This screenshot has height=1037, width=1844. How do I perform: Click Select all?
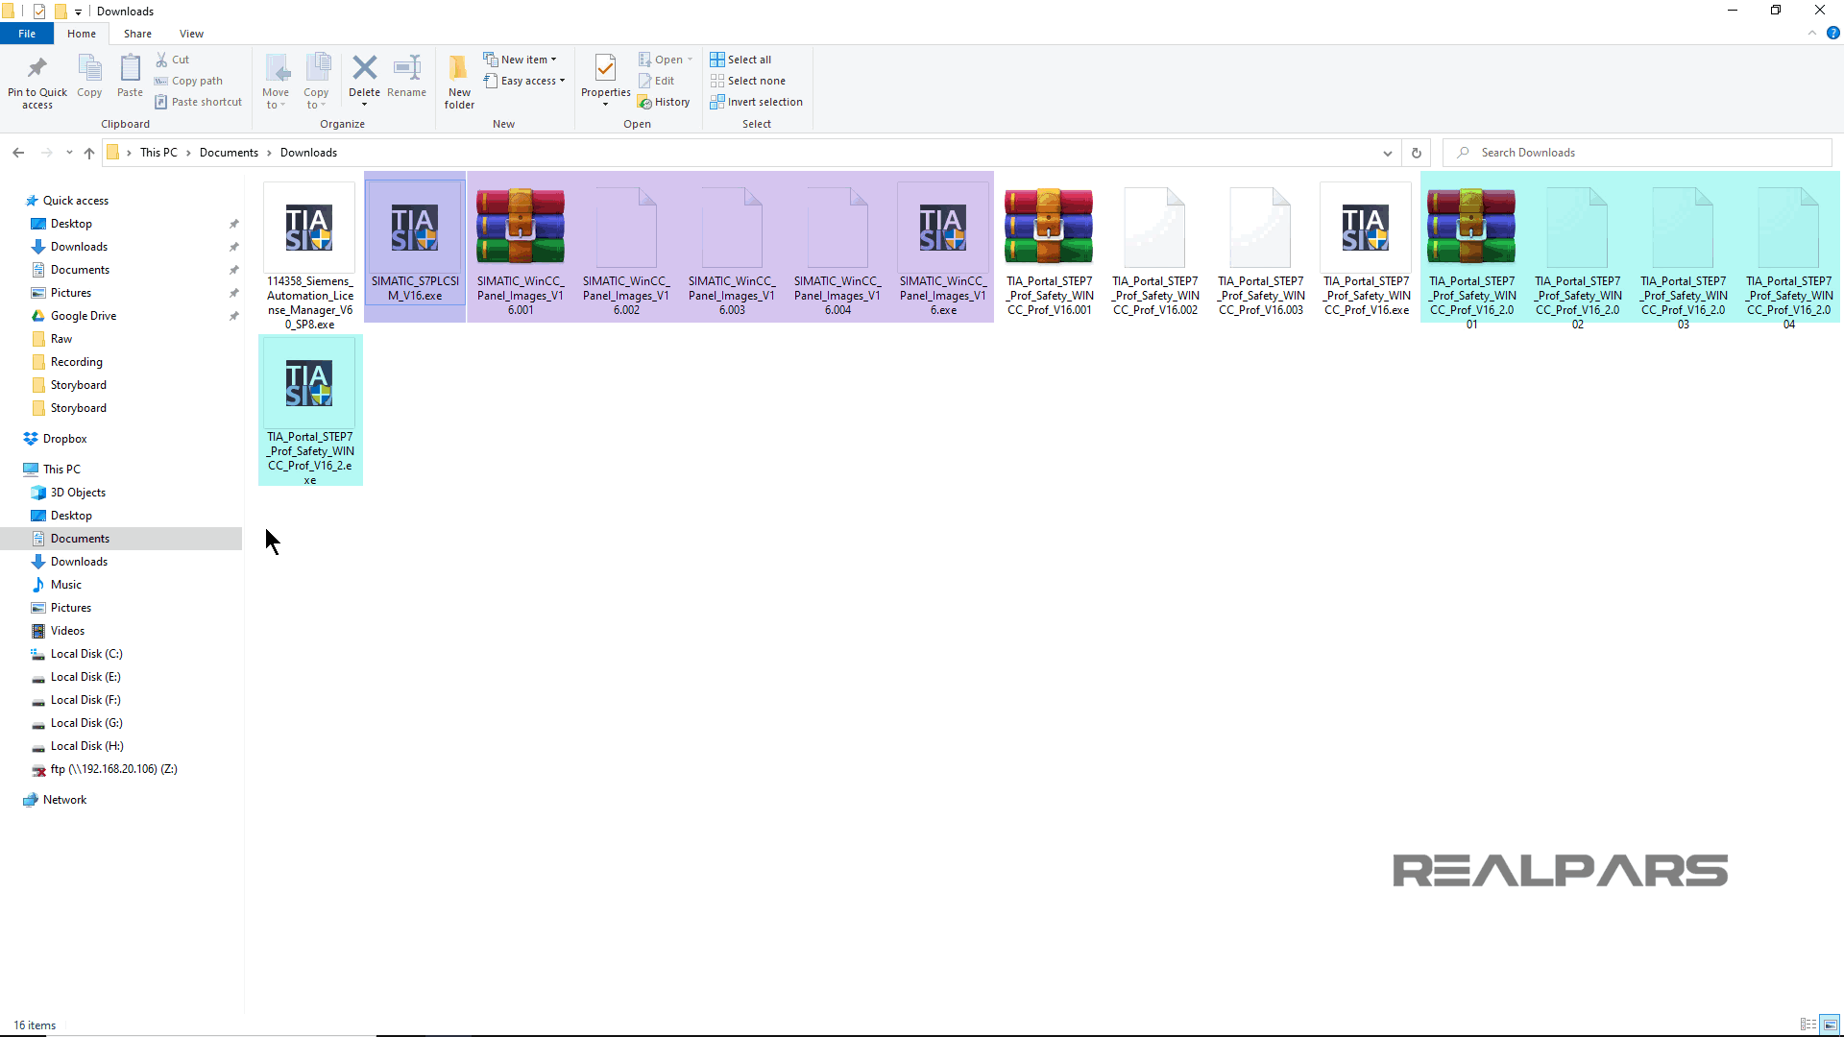740,60
